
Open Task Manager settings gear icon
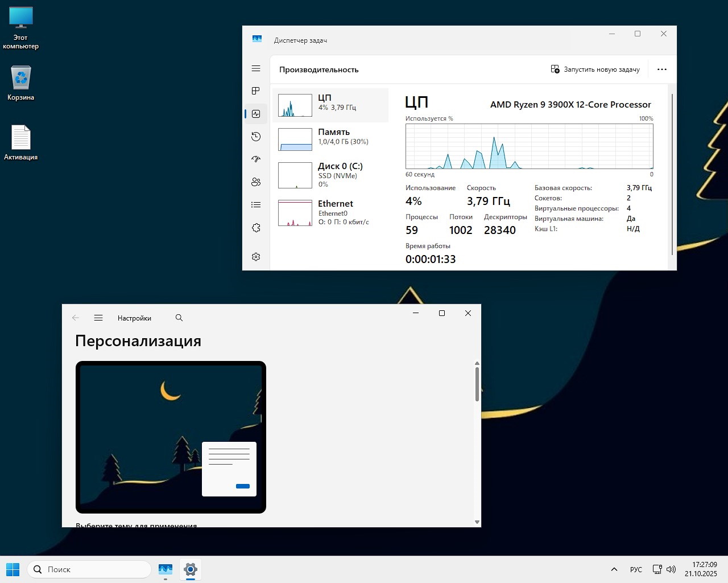click(x=256, y=257)
